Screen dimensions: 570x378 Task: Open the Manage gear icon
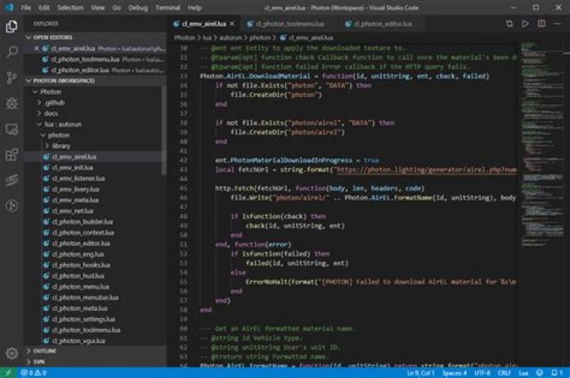tap(12, 353)
